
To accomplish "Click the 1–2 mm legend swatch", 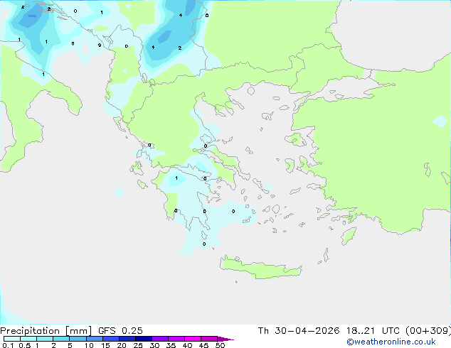I will click(45, 339).
